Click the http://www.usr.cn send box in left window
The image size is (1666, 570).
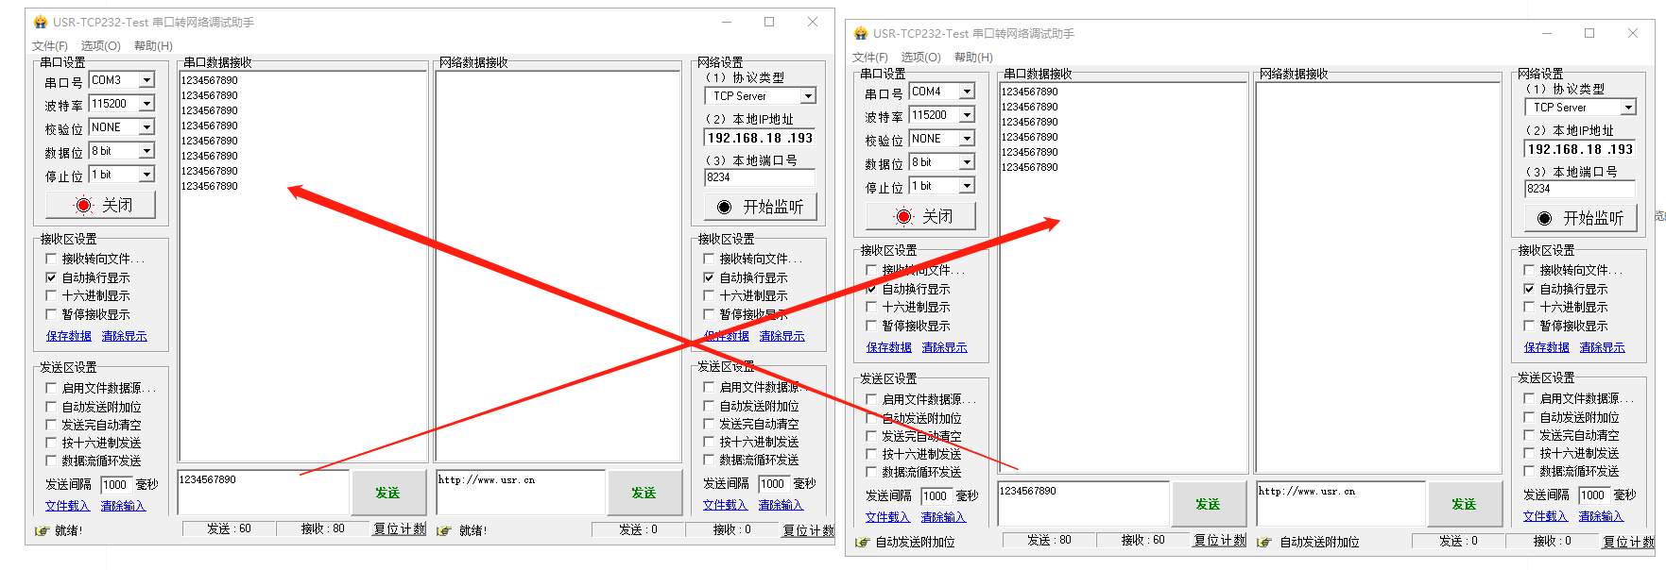[520, 491]
